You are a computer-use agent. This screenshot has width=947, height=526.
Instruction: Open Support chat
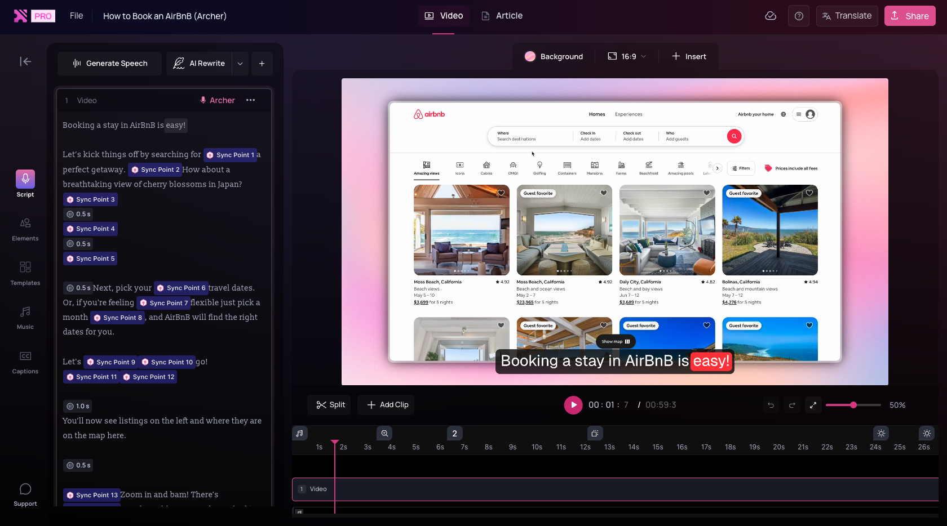pos(25,494)
